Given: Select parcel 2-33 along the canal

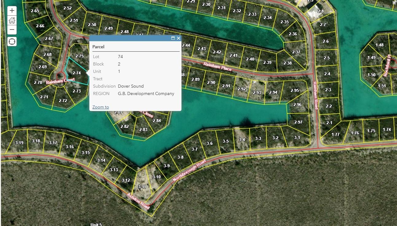Looking at the screenshot, I should pos(252,14).
